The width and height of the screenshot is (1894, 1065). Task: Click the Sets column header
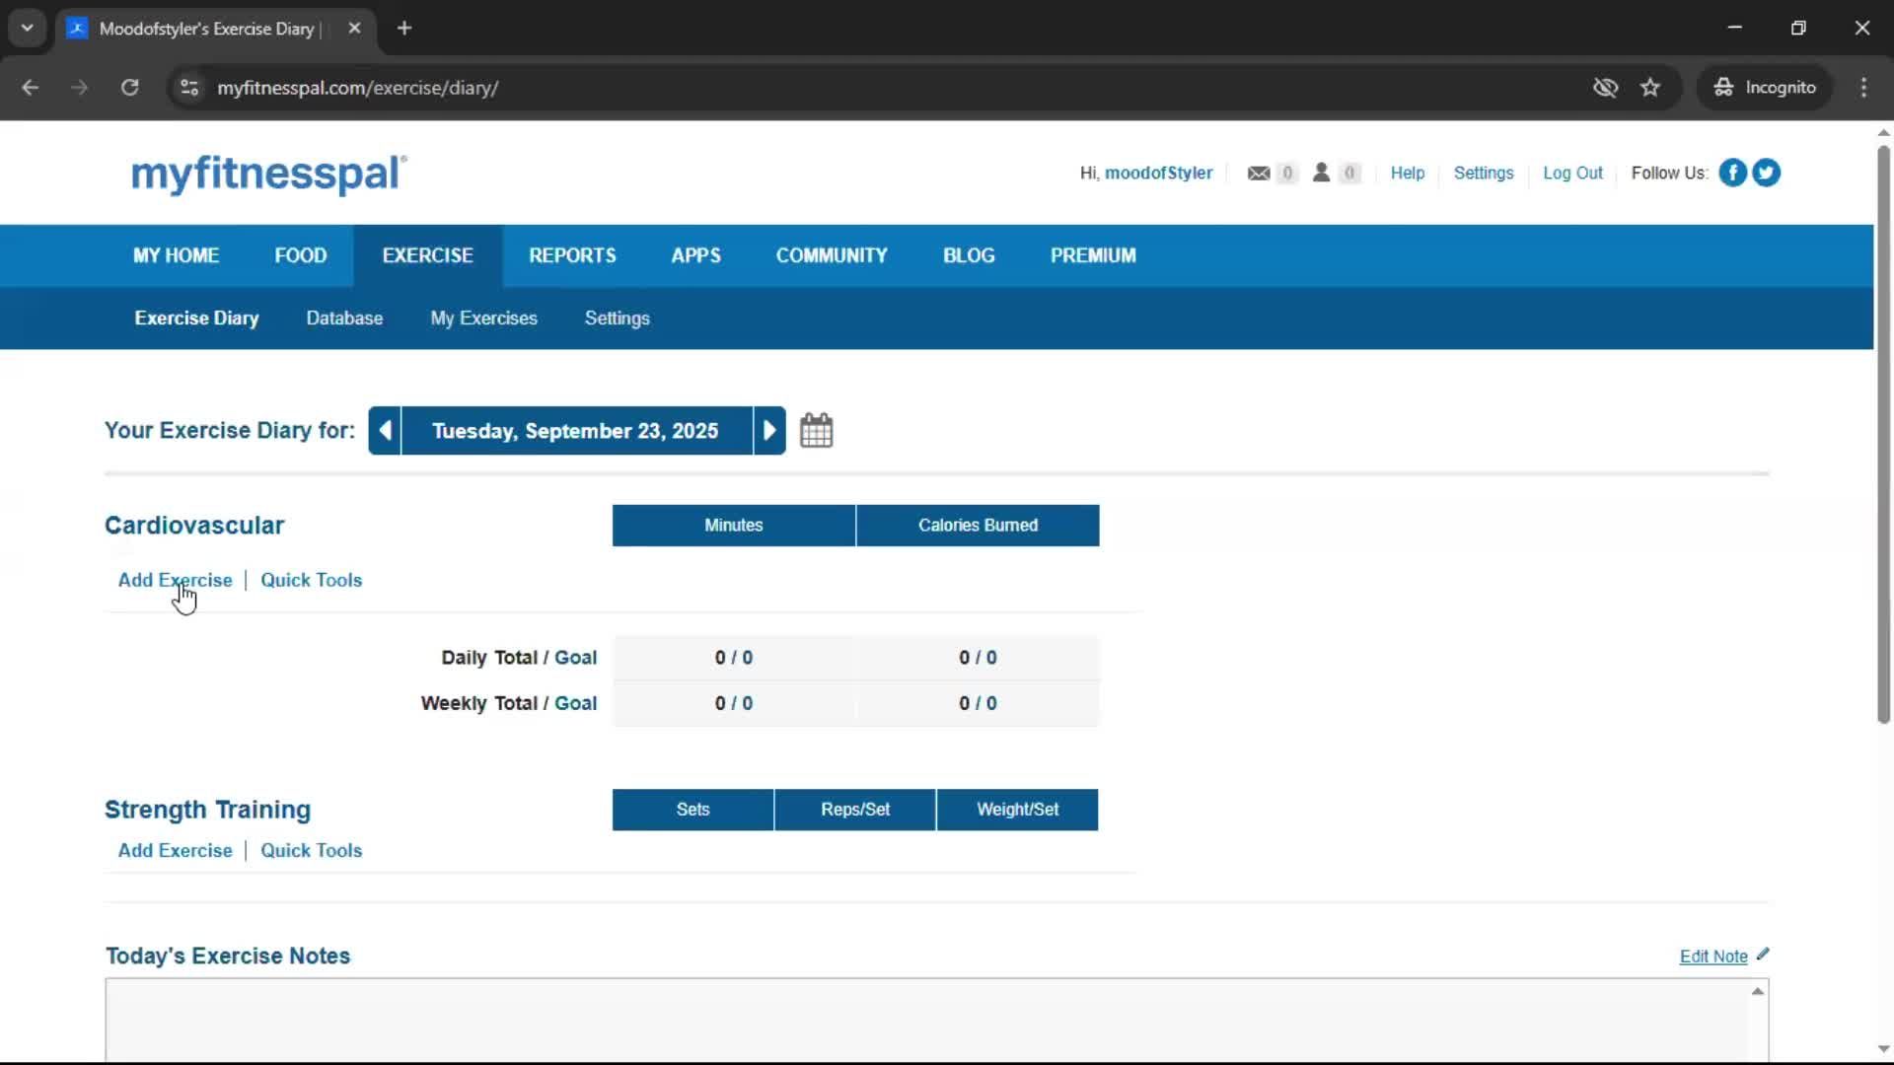(x=692, y=810)
